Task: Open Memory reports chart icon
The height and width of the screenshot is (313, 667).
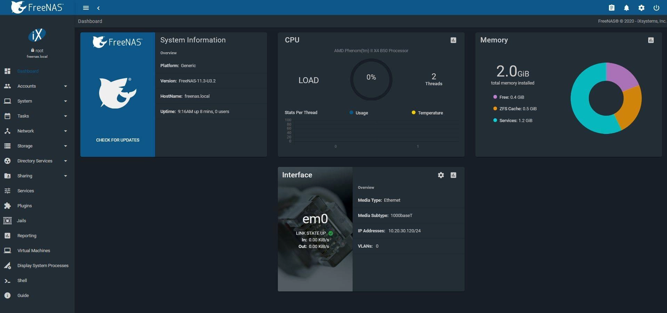Action: click(x=651, y=40)
